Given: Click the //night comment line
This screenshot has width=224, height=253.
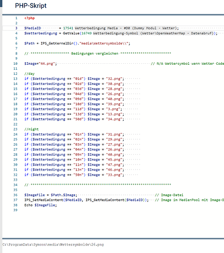Looking at the screenshot, I should (31, 130).
